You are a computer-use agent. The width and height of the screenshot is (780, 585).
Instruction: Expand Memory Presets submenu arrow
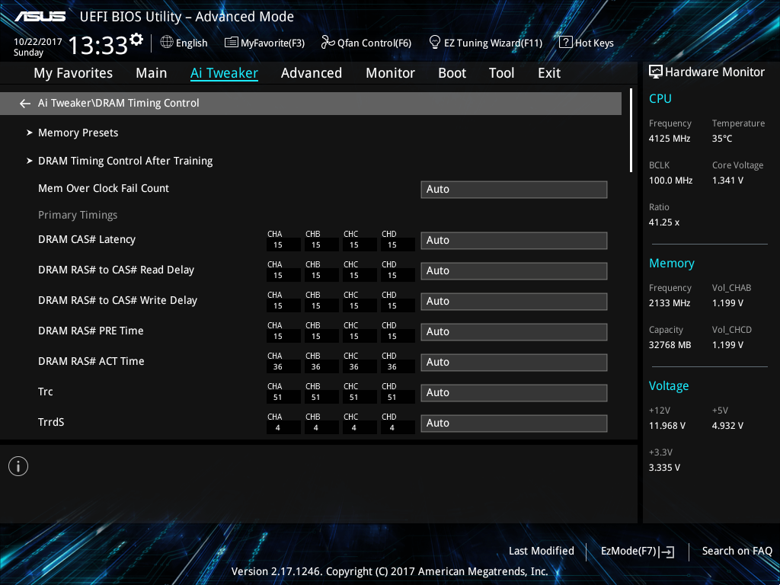point(30,133)
